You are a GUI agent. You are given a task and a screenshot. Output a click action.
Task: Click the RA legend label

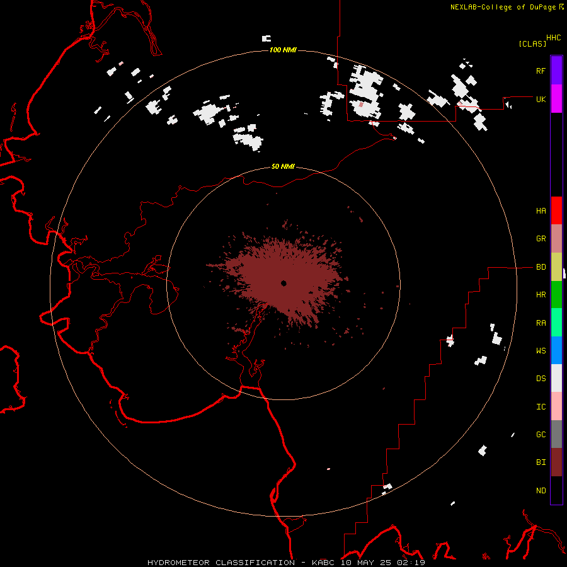point(541,323)
